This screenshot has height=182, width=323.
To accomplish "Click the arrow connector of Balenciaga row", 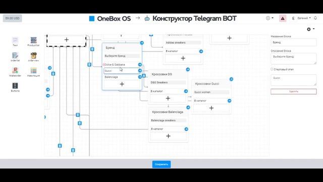I will pos(140,77).
